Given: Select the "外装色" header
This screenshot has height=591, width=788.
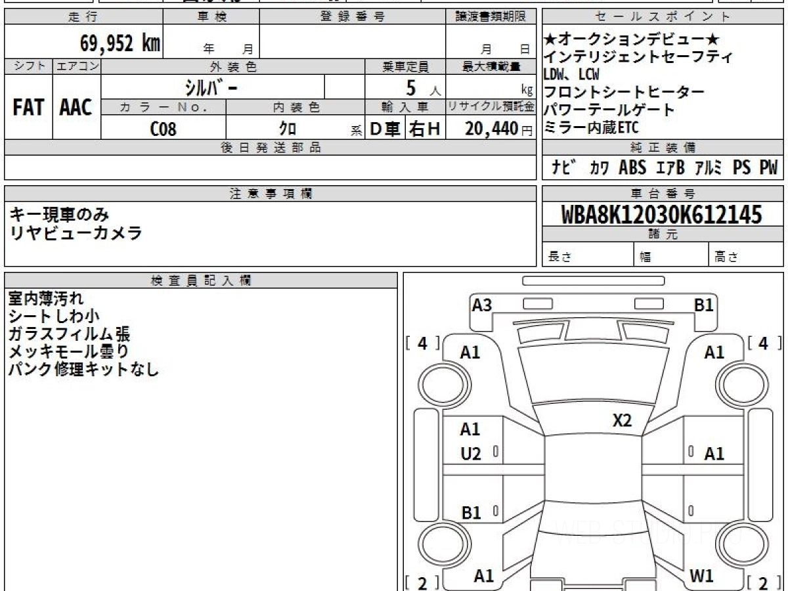Looking at the screenshot, I should [233, 66].
